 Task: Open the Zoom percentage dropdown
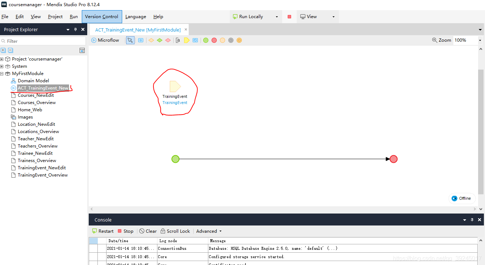click(x=480, y=40)
